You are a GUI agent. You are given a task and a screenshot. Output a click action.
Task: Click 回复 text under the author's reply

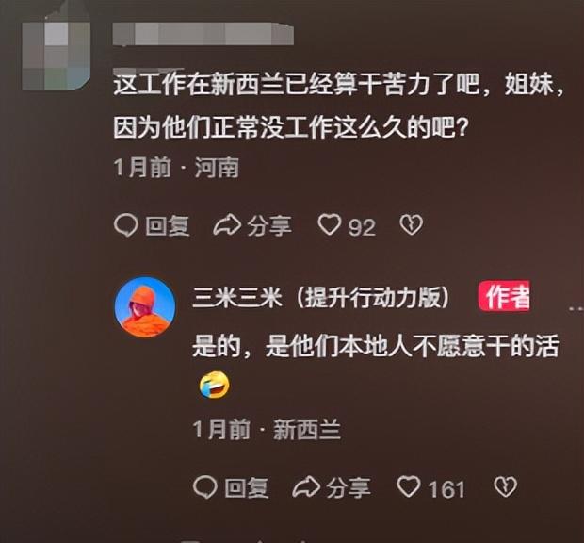[x=247, y=488]
